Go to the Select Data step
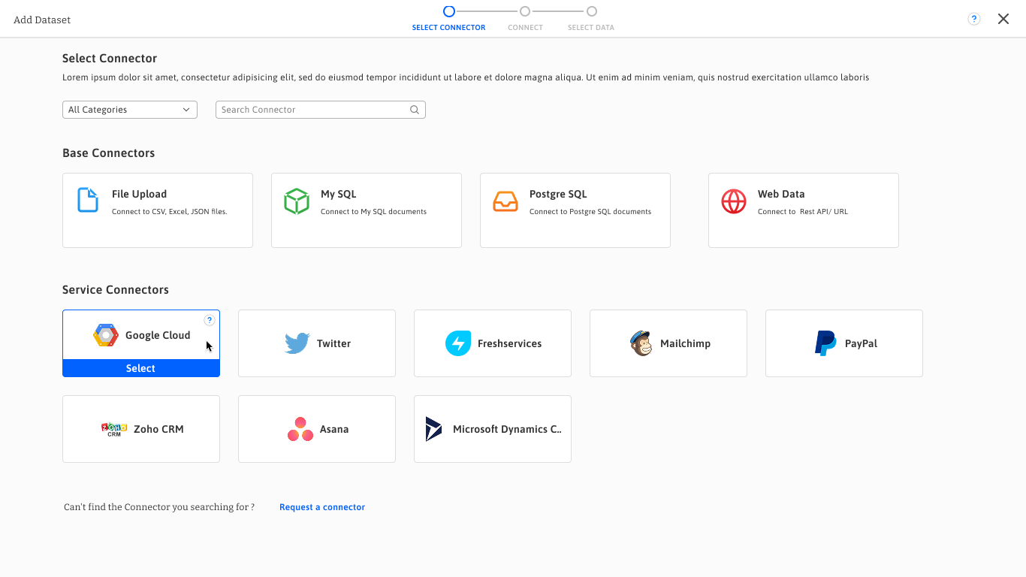The height and width of the screenshot is (577, 1026). 591,19
